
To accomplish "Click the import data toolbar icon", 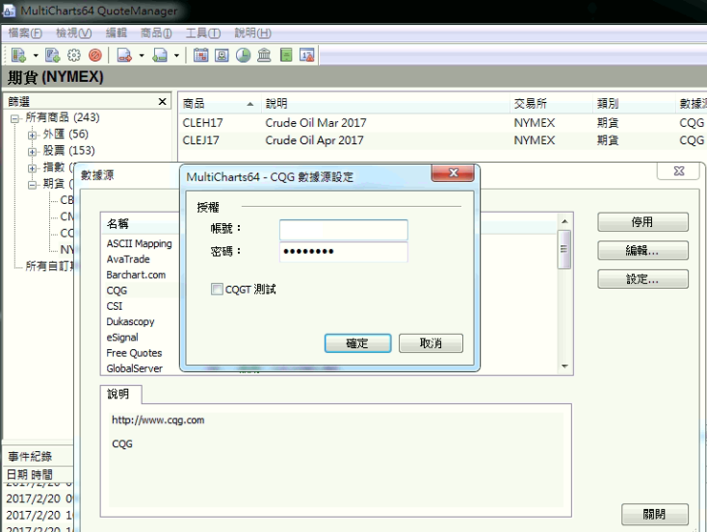I will 160,56.
